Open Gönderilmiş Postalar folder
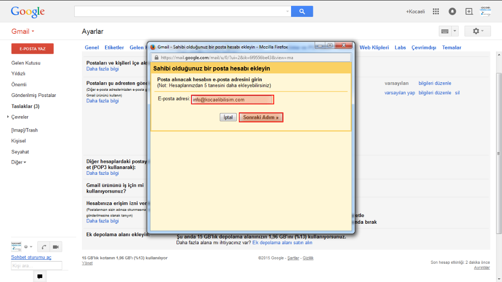 [34, 95]
